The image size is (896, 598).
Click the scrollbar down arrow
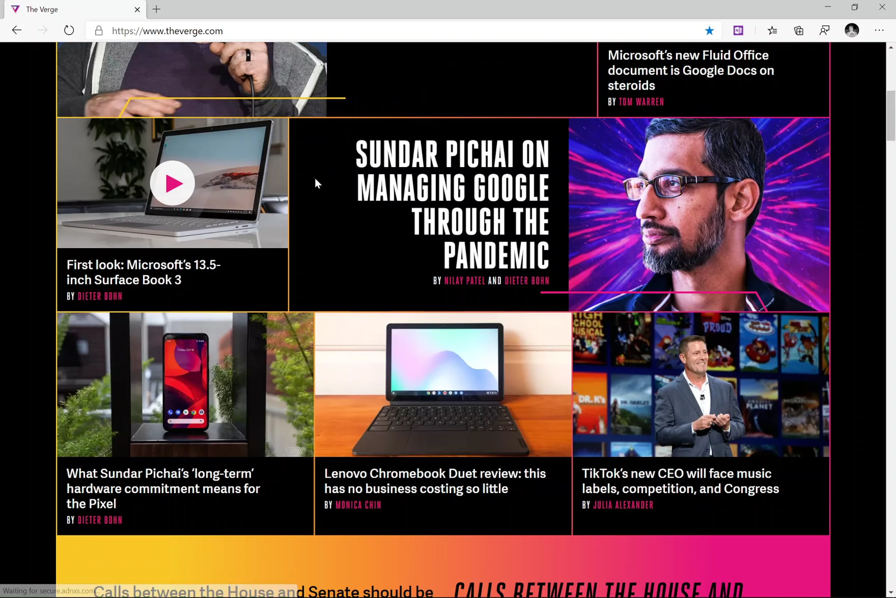(x=891, y=593)
